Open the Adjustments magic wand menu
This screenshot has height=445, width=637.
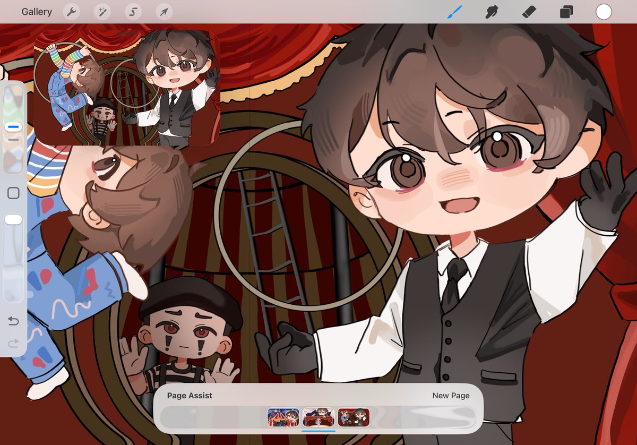[102, 12]
